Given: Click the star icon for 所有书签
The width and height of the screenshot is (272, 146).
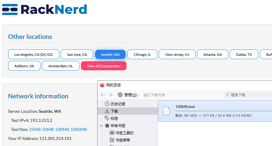Looking at the screenshot, I should [107, 125].
